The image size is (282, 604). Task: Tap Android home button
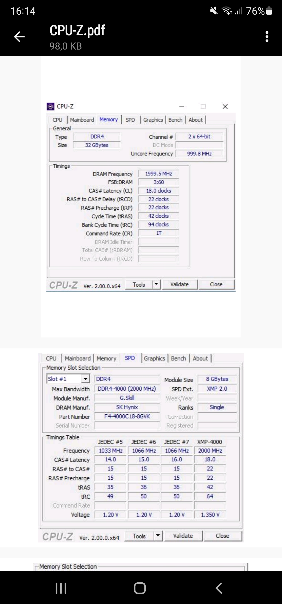[140, 588]
